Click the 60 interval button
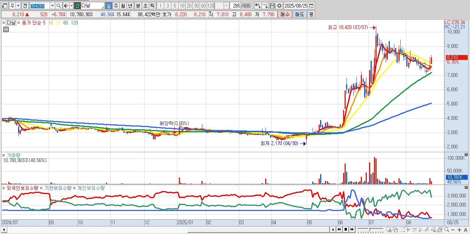The height and width of the screenshot is (234, 470). tap(203, 6)
